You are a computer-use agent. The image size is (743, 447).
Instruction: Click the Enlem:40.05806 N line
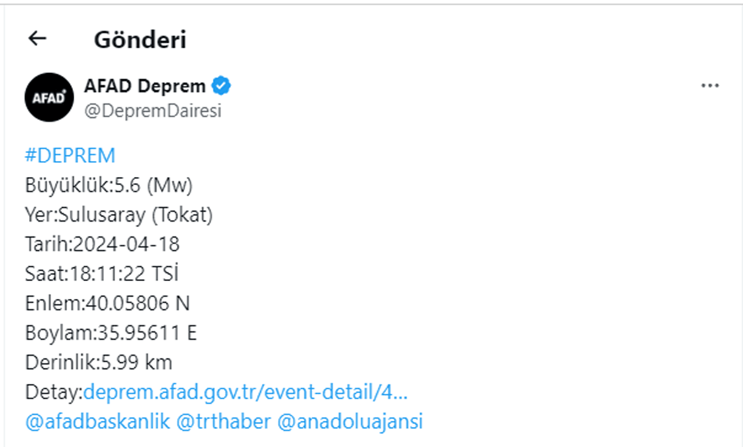pos(107,303)
